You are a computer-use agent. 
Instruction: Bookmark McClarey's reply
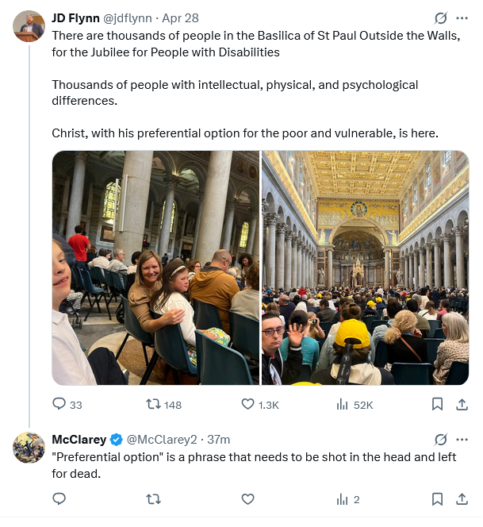tap(437, 499)
